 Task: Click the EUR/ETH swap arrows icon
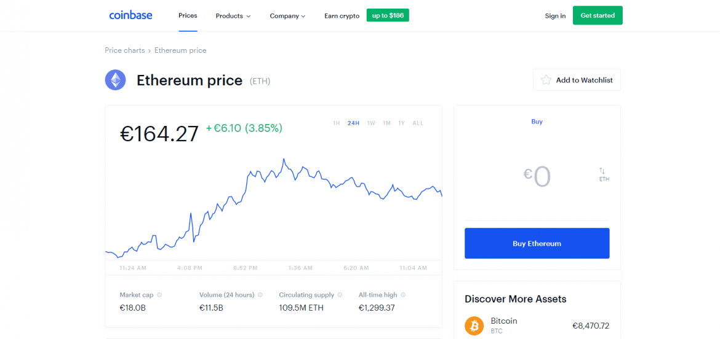coord(602,171)
